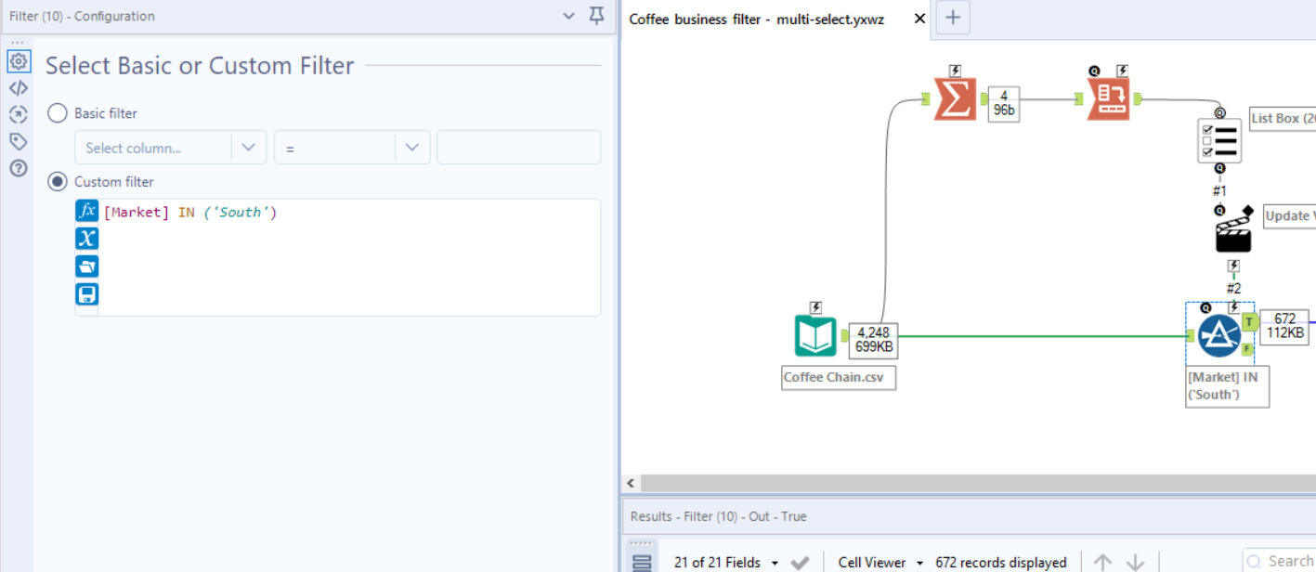Open Help via the question mark sidebar icon

coord(19,168)
